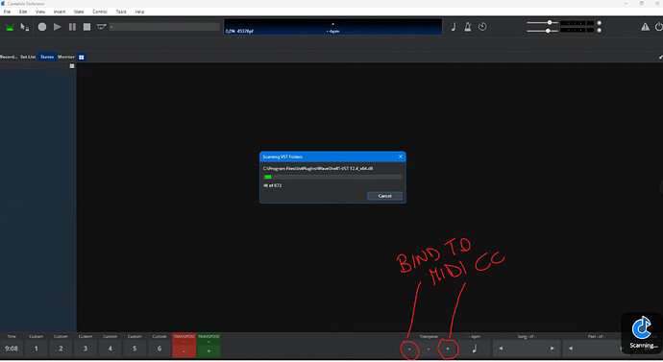
Task: Open the View menu
Action: pos(40,12)
